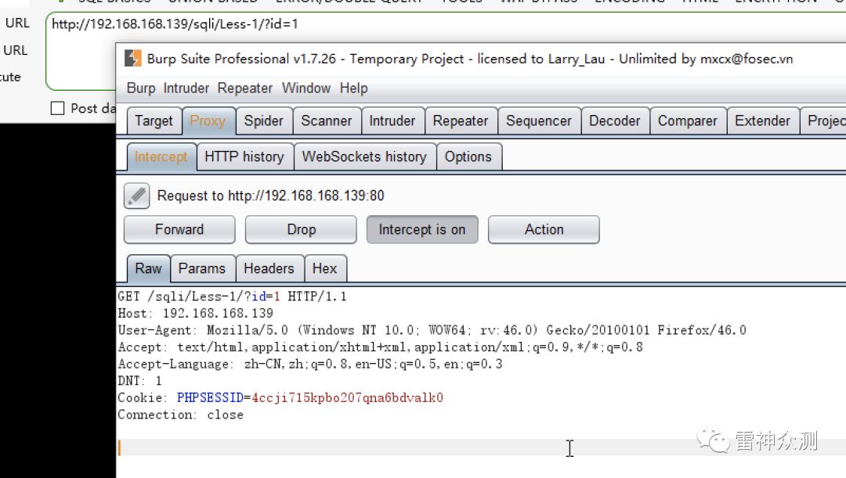Open the Sequencer tab
The width and height of the screenshot is (846, 478).
click(538, 120)
